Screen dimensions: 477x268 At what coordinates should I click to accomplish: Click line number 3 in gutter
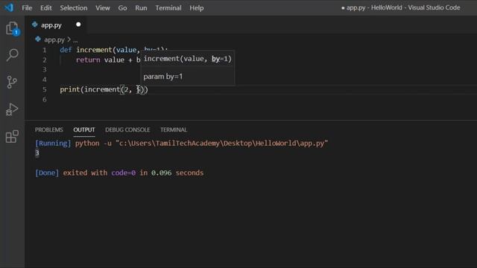coord(45,69)
